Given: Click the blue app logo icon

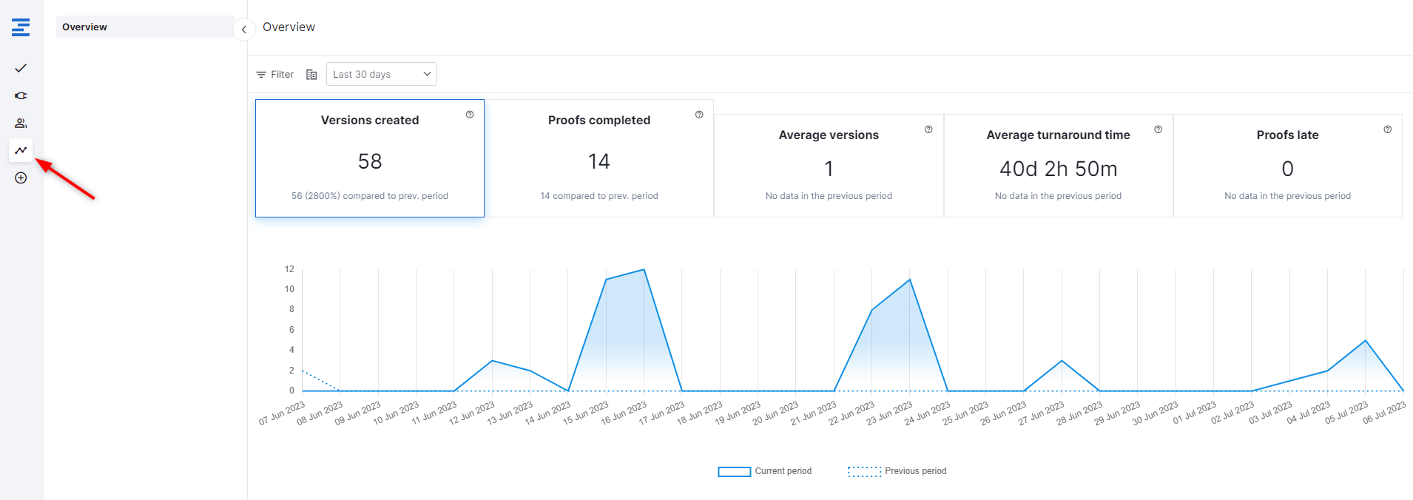Looking at the screenshot, I should pyautogui.click(x=21, y=27).
